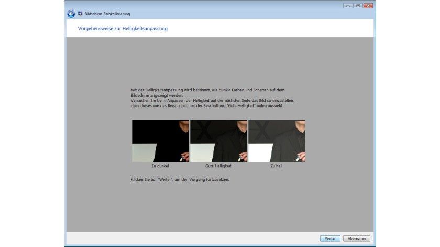This screenshot has height=247, width=440.
Task: Click Weiter to continue
Action: [330, 238]
